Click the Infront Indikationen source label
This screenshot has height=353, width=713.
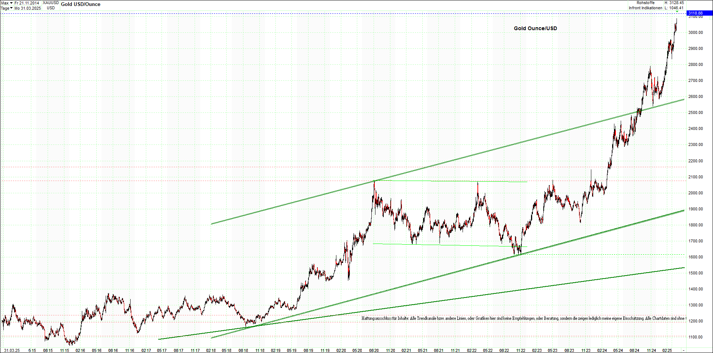tap(646, 8)
